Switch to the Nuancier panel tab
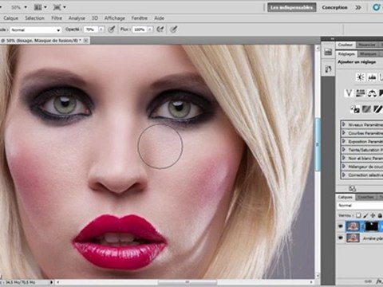This screenshot has width=383, height=287. pyautogui.click(x=366, y=45)
